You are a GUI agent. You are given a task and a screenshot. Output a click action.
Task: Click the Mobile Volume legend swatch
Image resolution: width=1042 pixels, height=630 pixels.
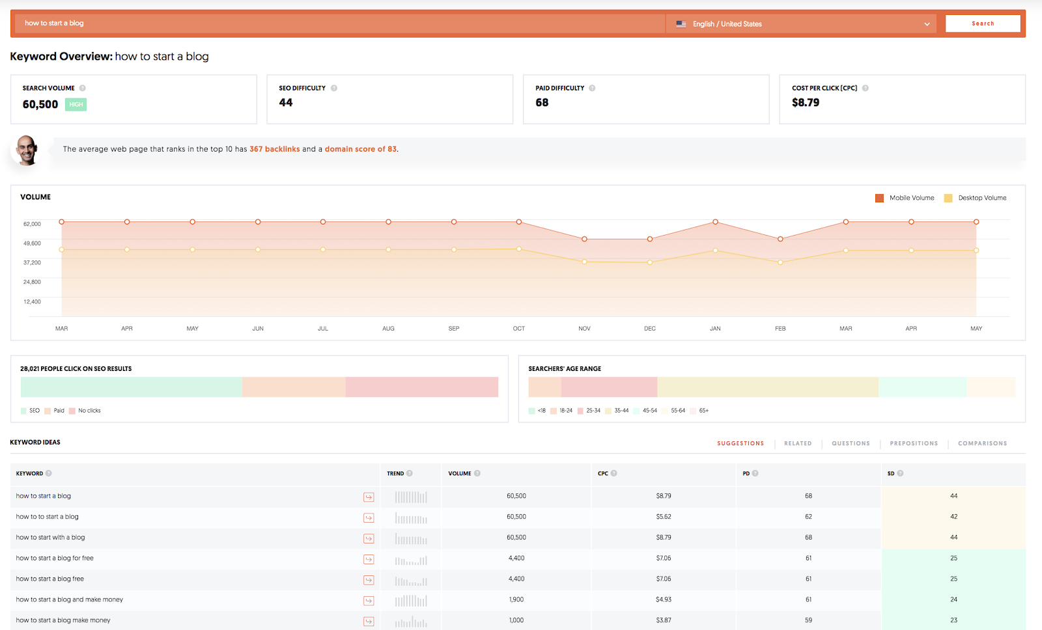point(879,198)
